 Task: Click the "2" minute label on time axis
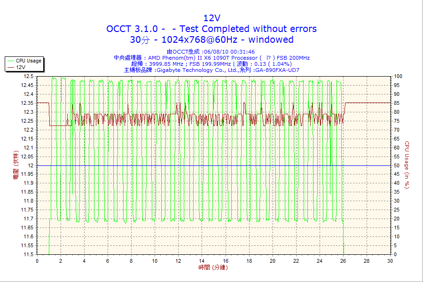[61, 261]
